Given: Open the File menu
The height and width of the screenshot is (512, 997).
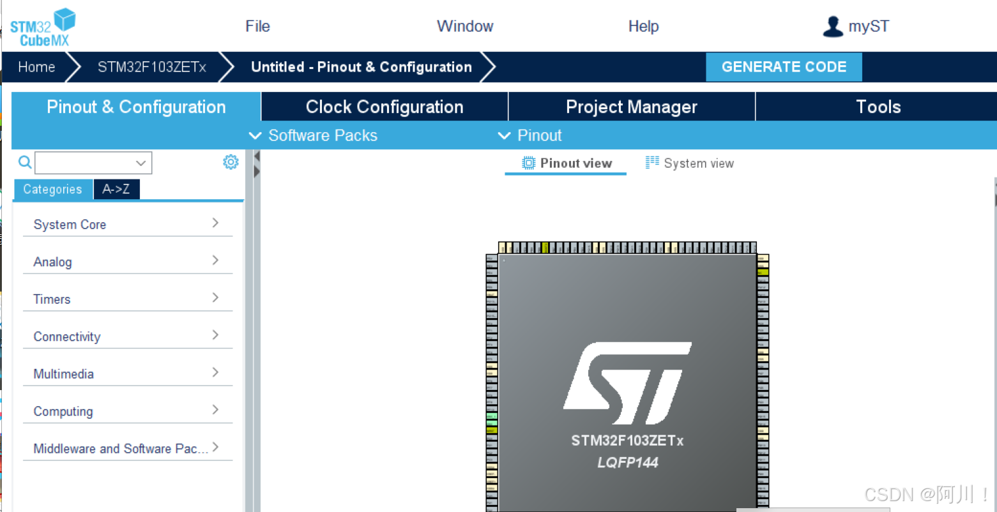Looking at the screenshot, I should (257, 26).
